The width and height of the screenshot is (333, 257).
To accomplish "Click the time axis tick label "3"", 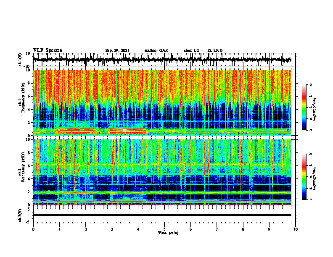I will click(x=112, y=229).
